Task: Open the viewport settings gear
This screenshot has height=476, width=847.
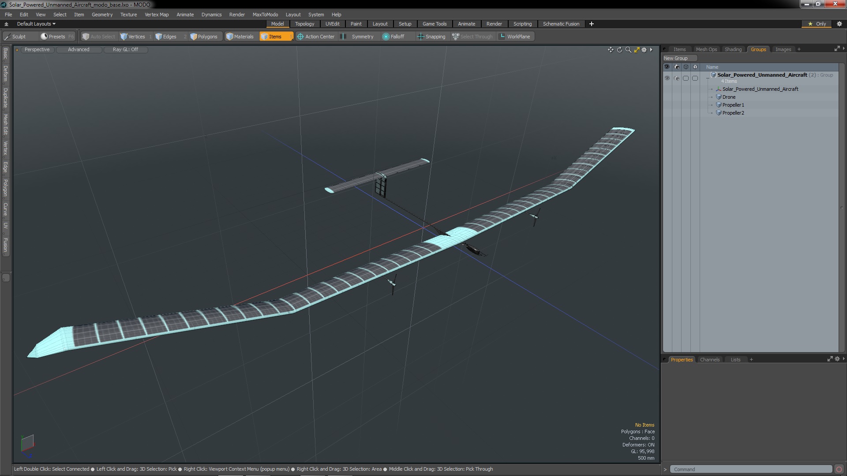Action: click(x=644, y=50)
